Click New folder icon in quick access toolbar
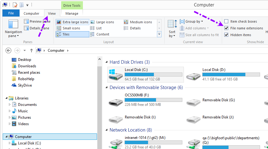This screenshot has width=268, height=149. [21, 5]
